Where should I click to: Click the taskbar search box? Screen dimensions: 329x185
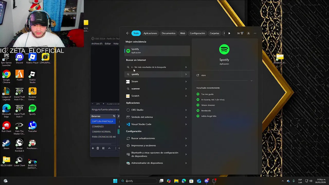[x=138, y=181]
